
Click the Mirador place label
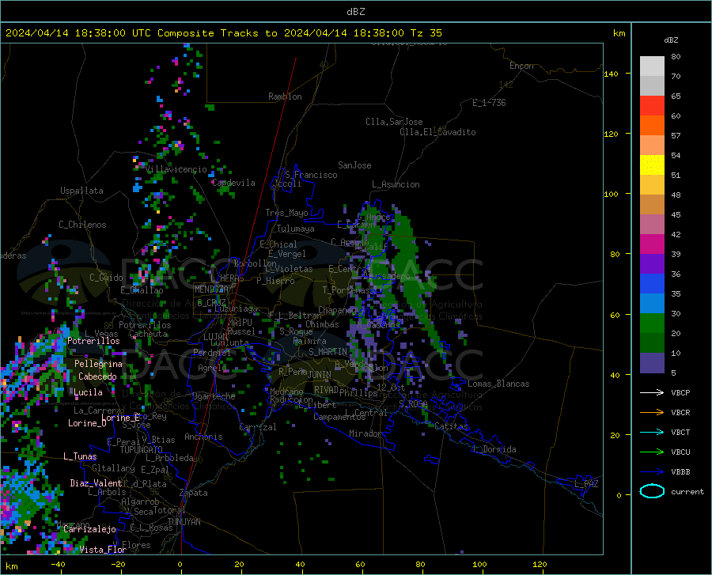click(x=365, y=433)
